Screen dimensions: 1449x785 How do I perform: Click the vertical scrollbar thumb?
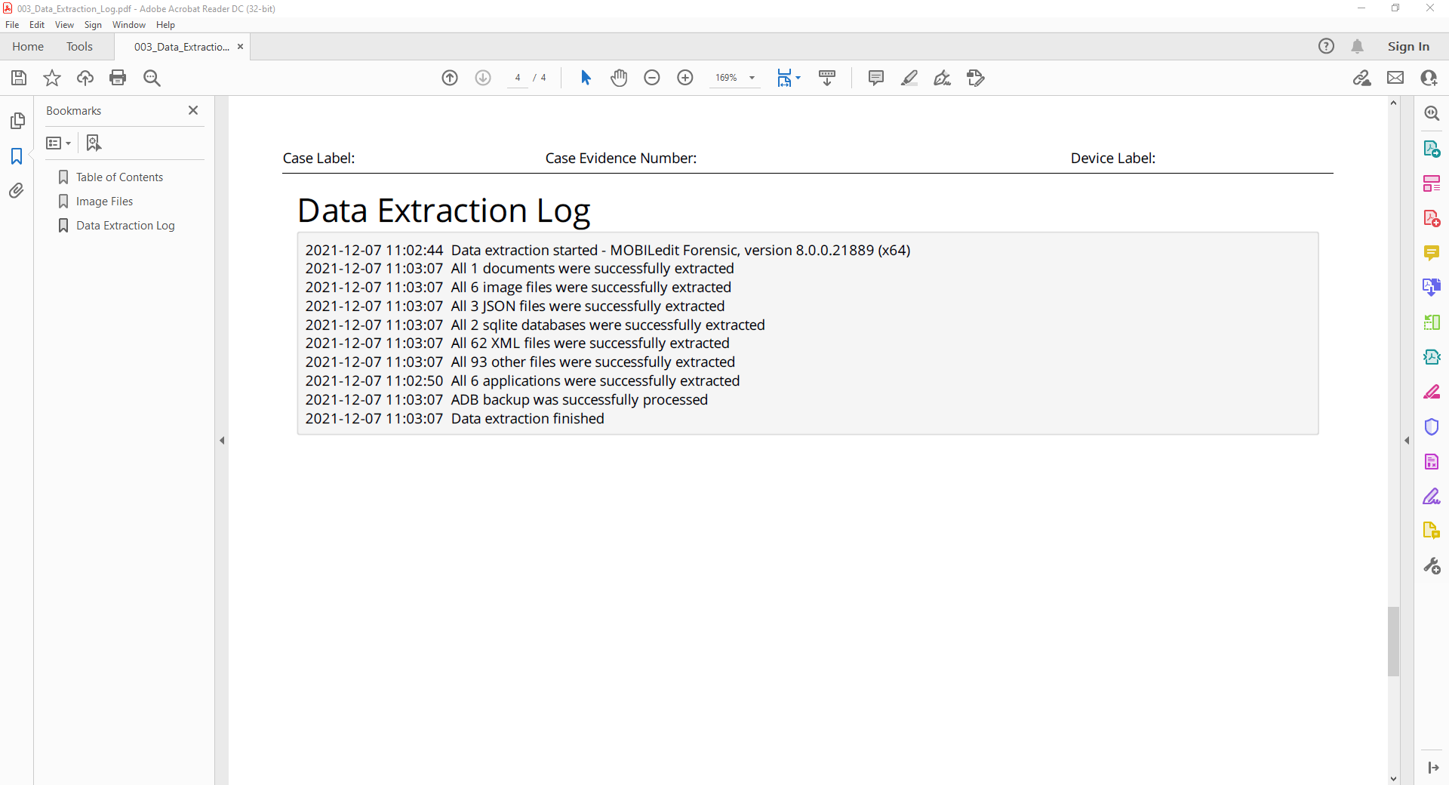(1393, 642)
